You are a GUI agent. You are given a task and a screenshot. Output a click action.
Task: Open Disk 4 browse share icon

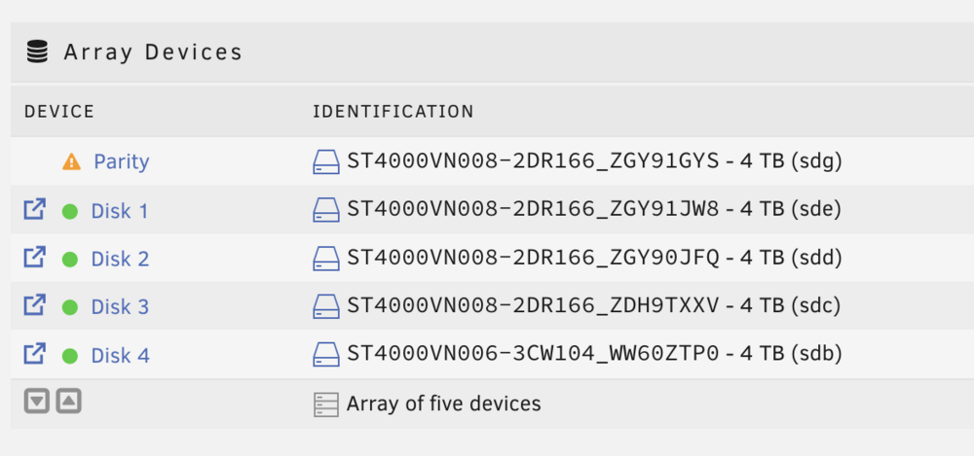[34, 354]
